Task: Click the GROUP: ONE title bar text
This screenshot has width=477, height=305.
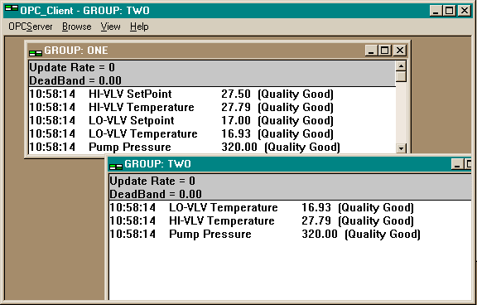Action: tap(76, 51)
